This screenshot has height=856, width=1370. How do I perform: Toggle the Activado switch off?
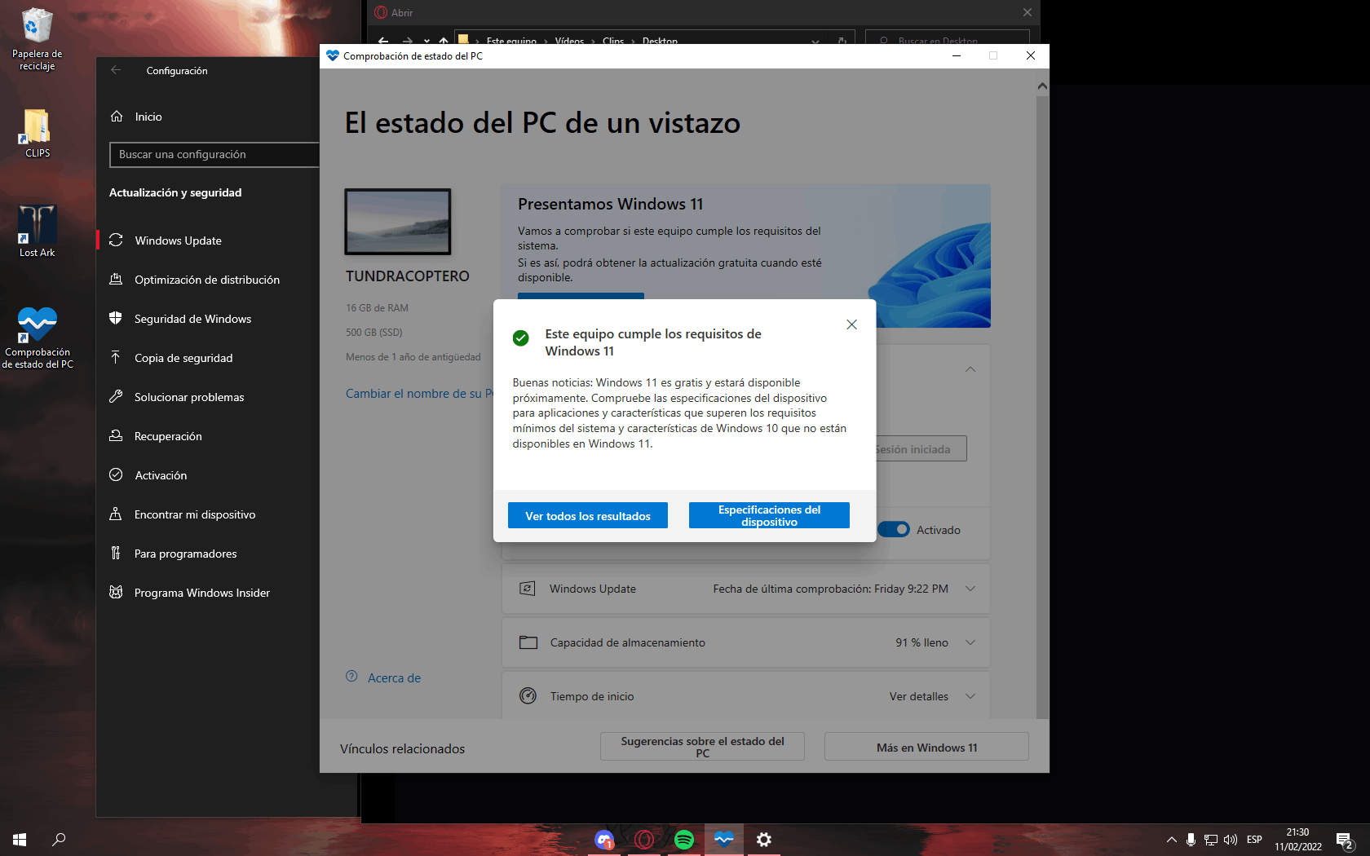[894, 529]
